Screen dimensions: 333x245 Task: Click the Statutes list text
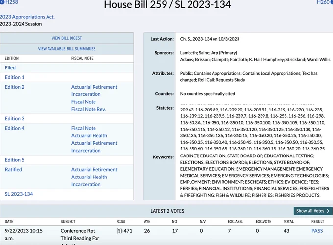pyautogui.click(x=253, y=126)
